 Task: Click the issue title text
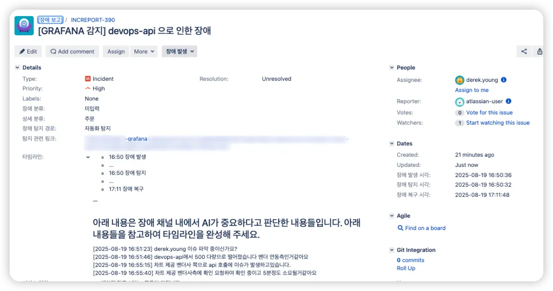tap(124, 31)
